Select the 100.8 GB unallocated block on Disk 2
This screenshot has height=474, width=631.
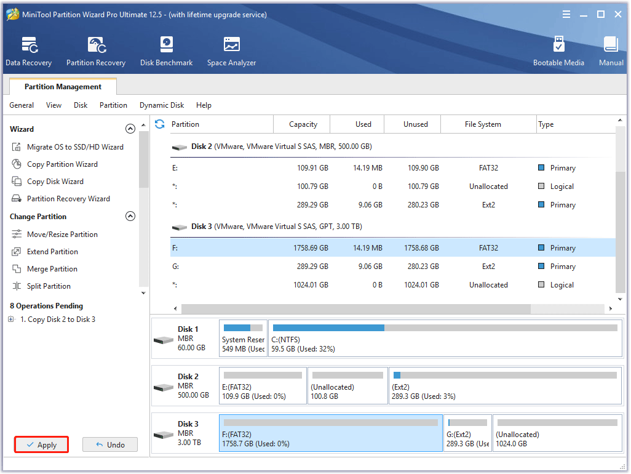click(x=347, y=385)
